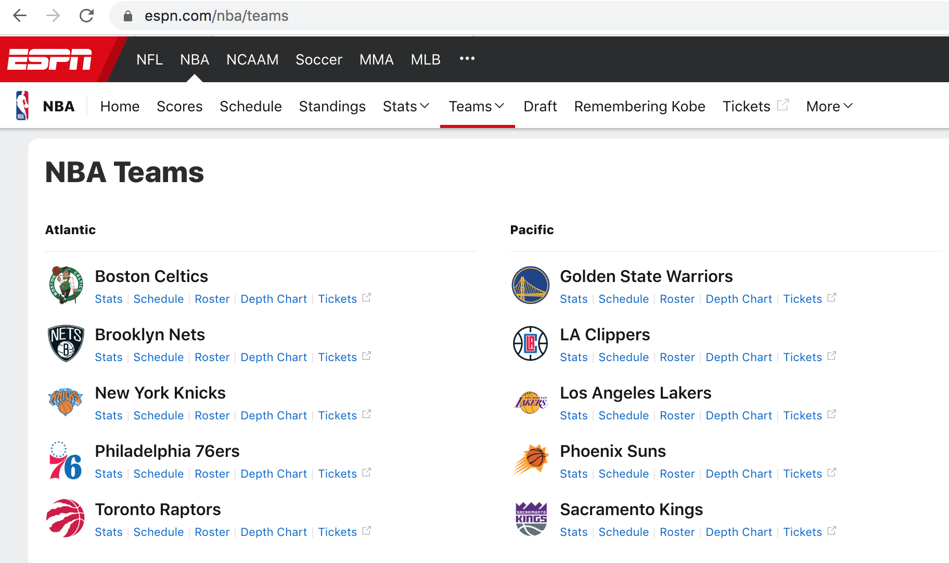The image size is (949, 563).
Task: Open Boston Celtics team page link
Action: pos(151,276)
